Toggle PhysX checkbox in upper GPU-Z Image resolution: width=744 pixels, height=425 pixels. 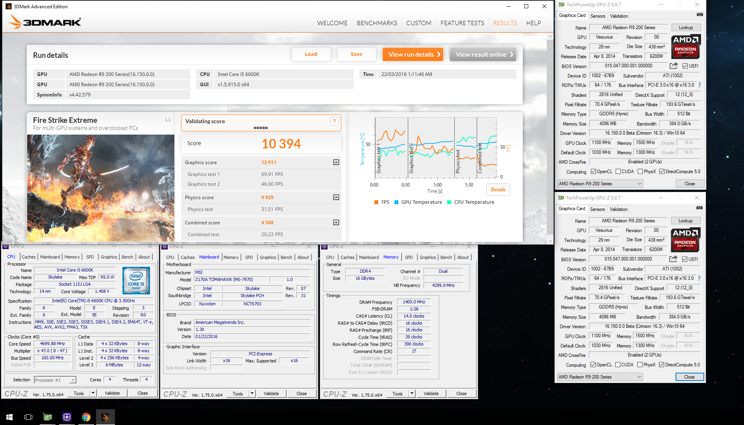click(640, 172)
